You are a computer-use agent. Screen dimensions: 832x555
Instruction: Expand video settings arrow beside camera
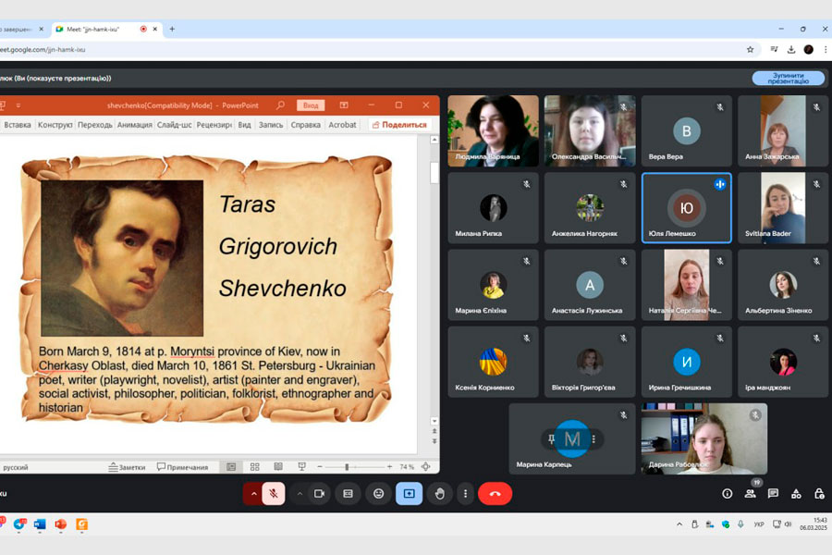point(299,494)
